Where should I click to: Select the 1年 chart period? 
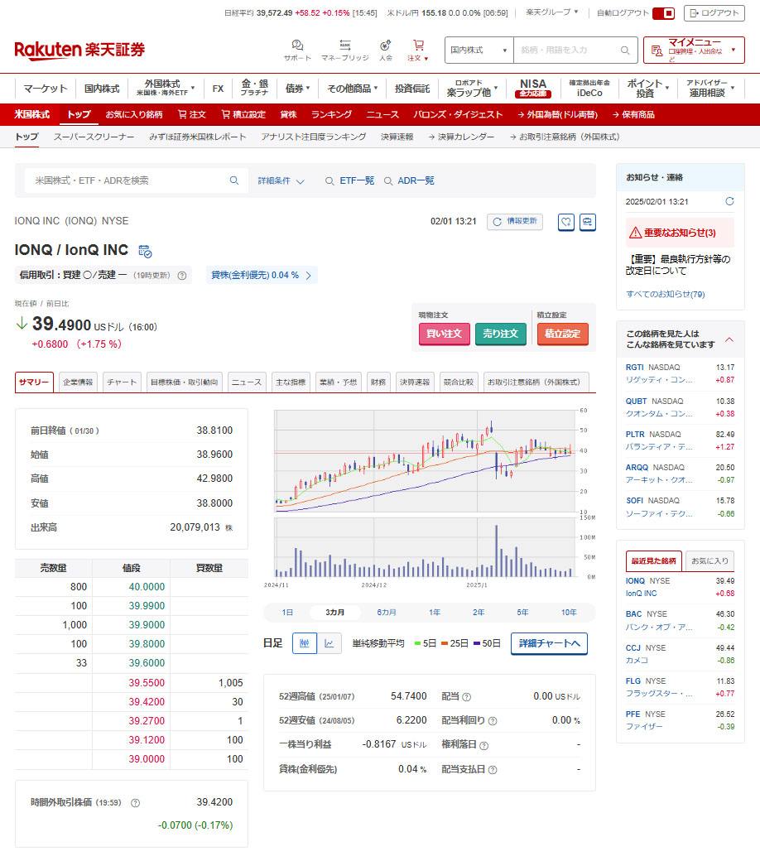pos(435,613)
